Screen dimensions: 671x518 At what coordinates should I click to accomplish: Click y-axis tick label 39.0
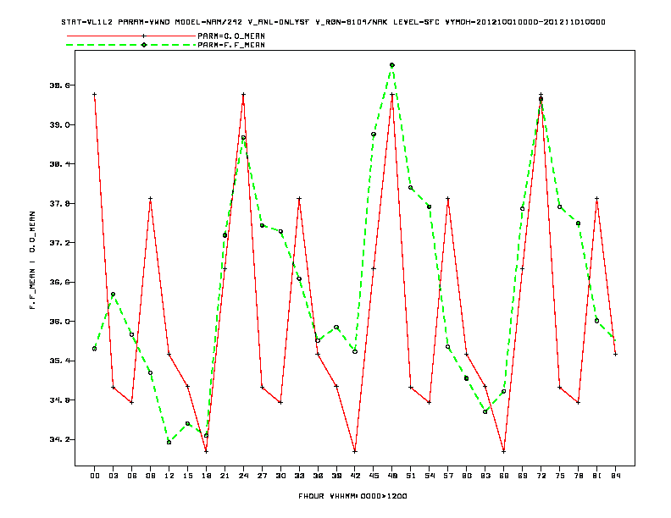click(x=59, y=124)
